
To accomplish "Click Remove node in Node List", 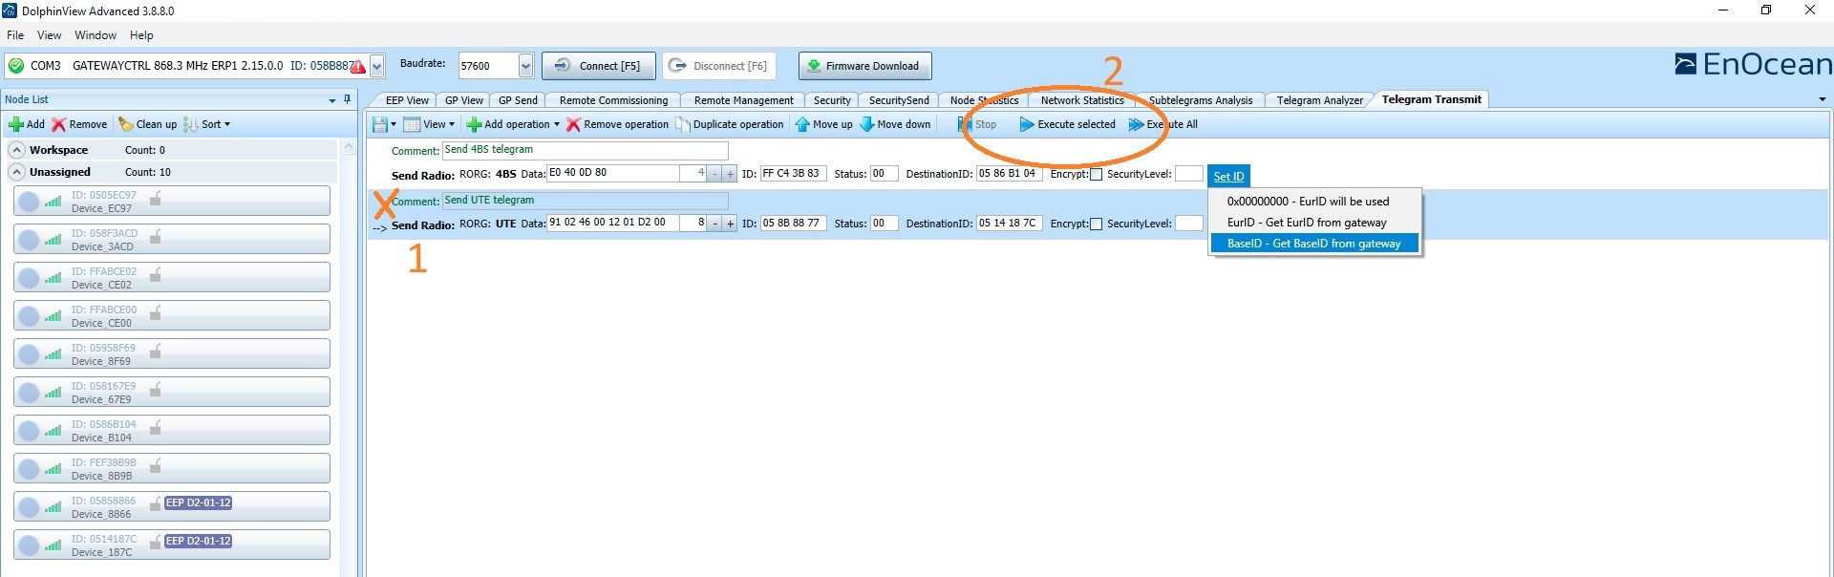I will pyautogui.click(x=79, y=124).
